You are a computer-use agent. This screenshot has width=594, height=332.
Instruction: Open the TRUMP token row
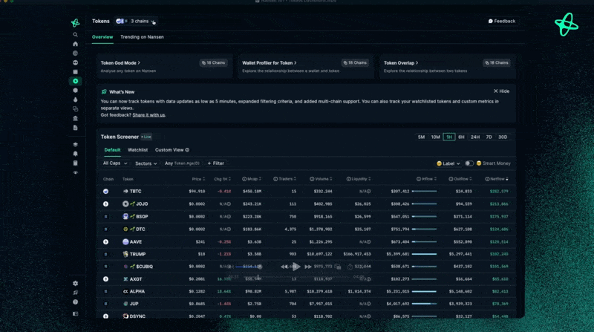coord(306,254)
